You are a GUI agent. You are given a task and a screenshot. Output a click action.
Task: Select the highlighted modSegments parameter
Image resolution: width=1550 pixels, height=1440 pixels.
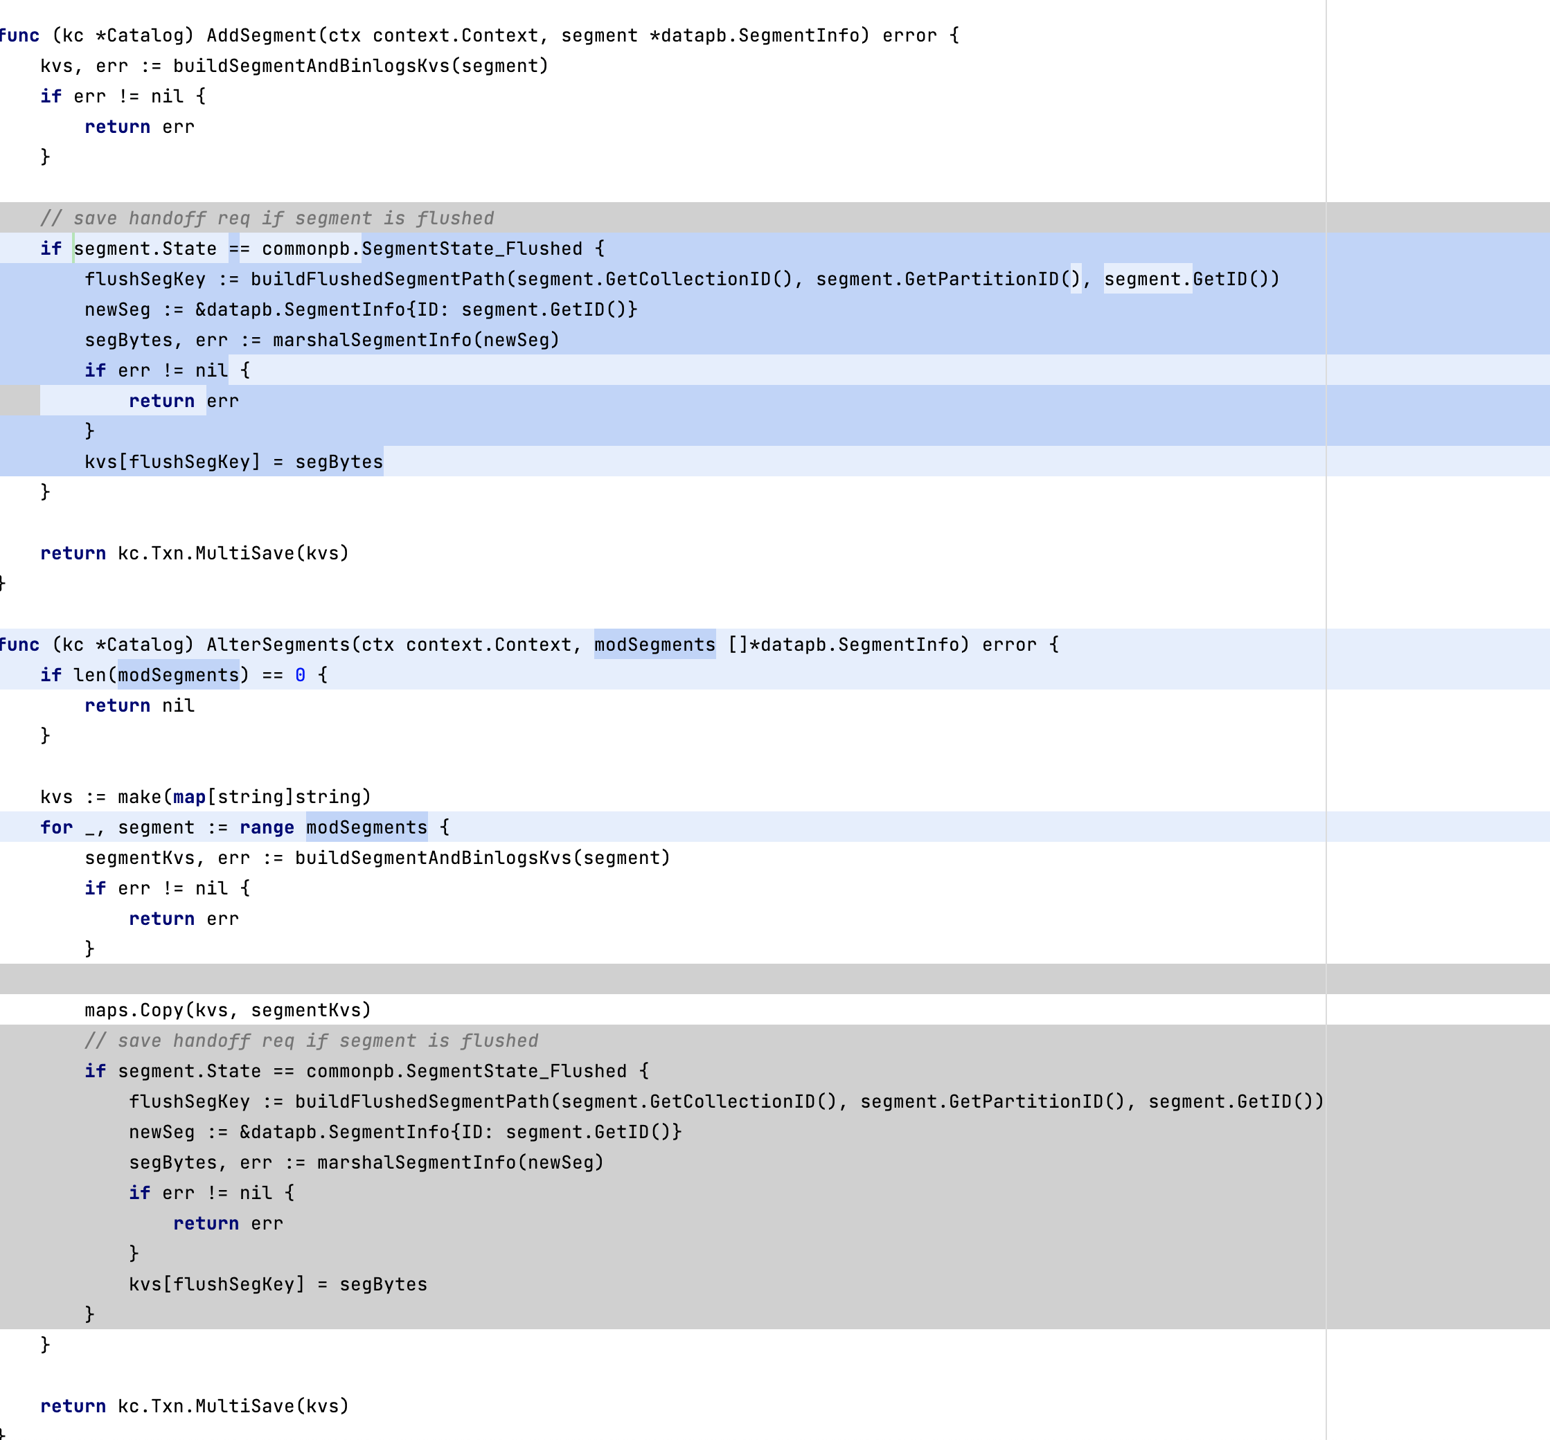click(653, 645)
